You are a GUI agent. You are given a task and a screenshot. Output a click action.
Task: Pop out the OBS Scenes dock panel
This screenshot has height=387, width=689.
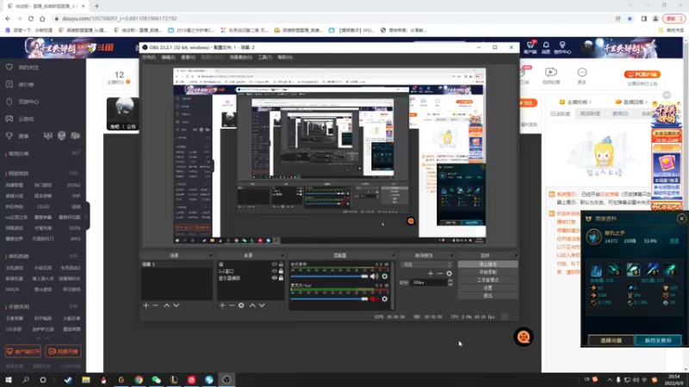211,255
